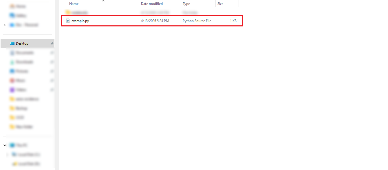Click the Python file icon beside example.py
Screen dimensions: 388x170
68,21
